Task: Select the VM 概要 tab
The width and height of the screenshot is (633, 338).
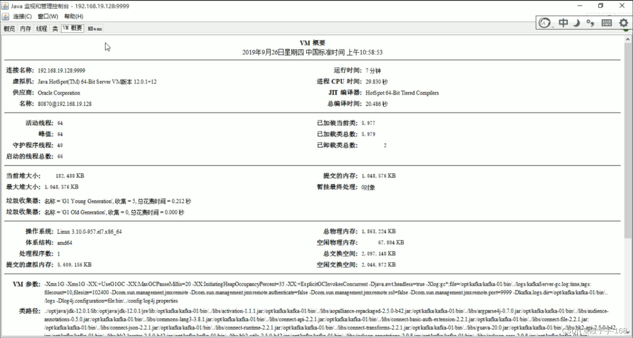Action: [72, 28]
